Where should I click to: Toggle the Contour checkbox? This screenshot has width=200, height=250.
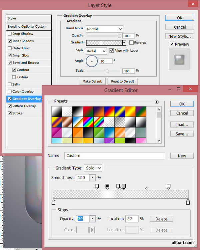tap(14, 70)
